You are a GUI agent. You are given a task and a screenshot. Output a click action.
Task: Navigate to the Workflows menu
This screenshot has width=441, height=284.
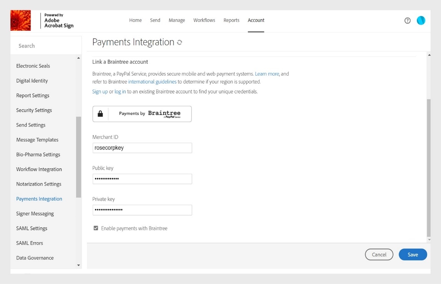tap(204, 20)
